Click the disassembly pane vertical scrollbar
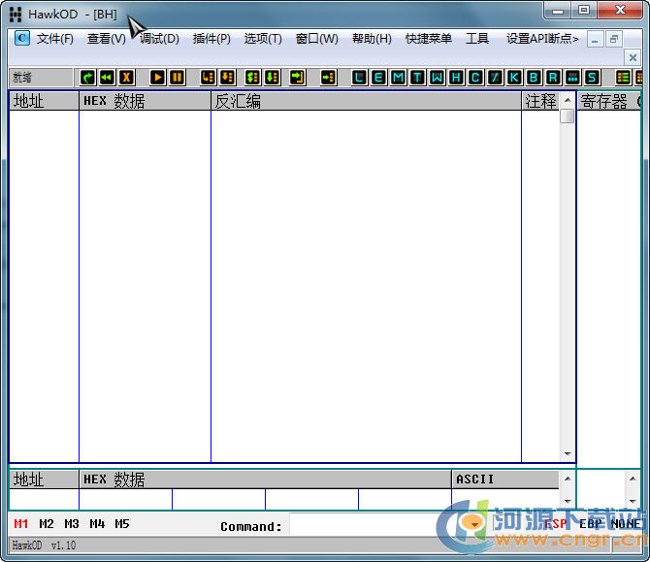The height and width of the screenshot is (562, 650). tap(567, 291)
